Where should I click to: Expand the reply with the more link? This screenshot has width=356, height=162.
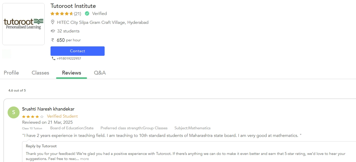(85, 158)
